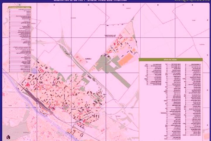
Task: Select the rightmost street index column
Action: 192,100
